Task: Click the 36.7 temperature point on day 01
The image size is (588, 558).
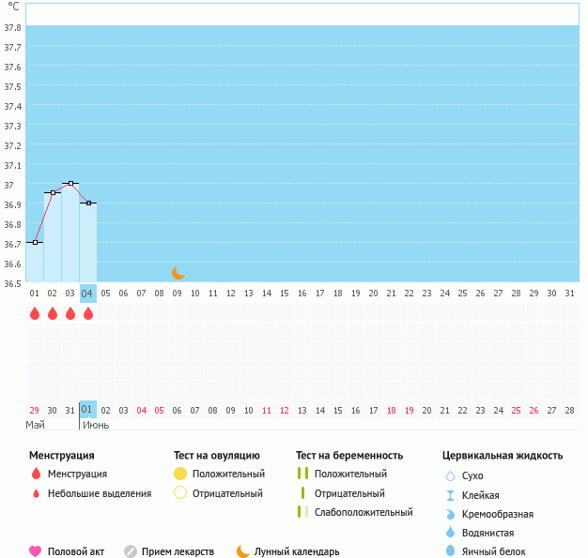Action: click(x=35, y=242)
